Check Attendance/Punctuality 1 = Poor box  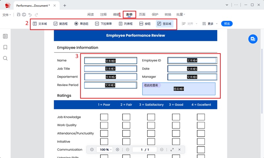pyautogui.click(x=104, y=133)
